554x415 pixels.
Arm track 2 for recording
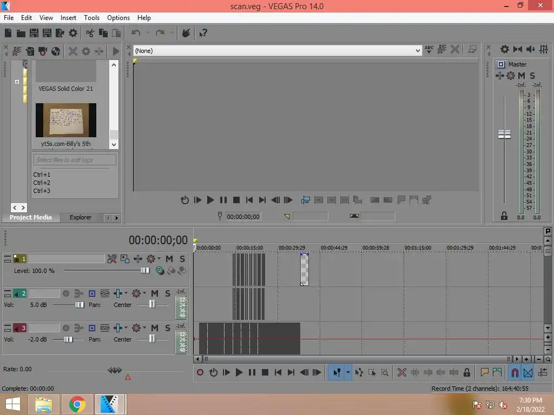[65, 293]
